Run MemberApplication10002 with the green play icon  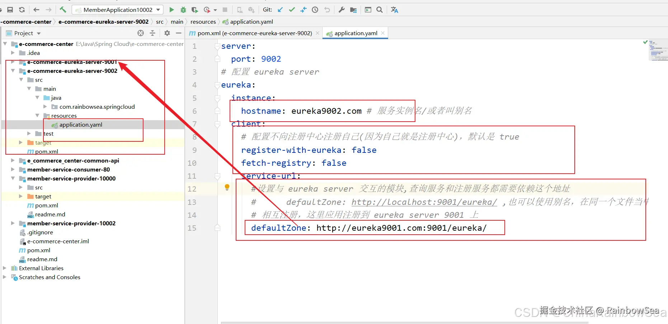[171, 10]
